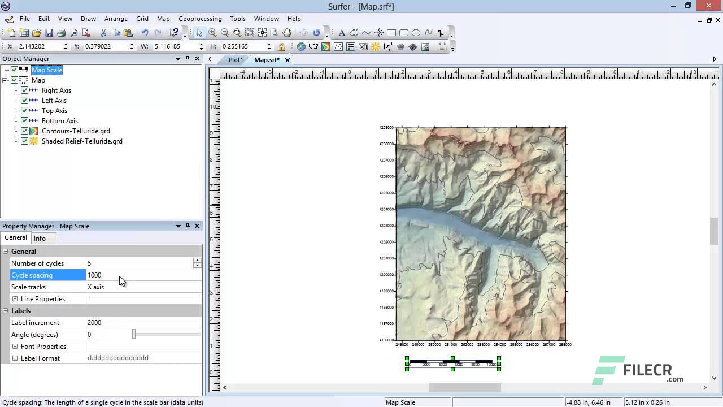Open the Geoprocessing menu
The image size is (723, 407).
click(200, 19)
